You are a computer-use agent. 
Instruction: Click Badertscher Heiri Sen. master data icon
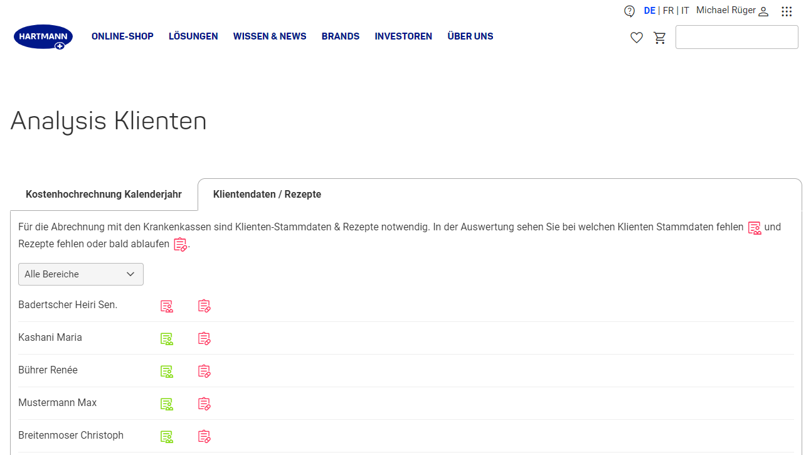tap(166, 306)
